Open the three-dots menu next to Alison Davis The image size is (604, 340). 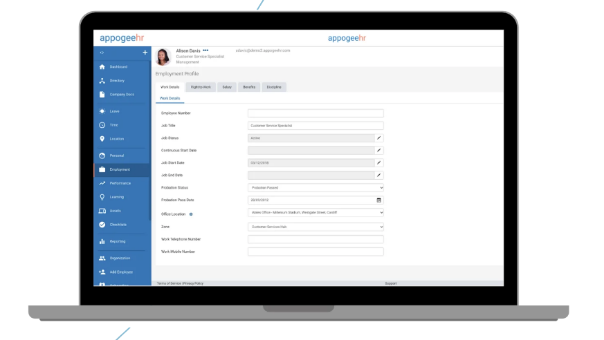[205, 50]
